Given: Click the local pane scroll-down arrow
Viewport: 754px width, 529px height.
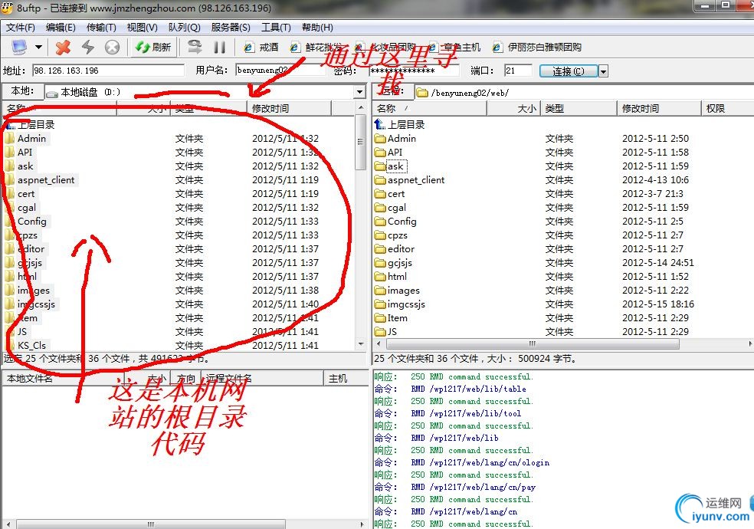Looking at the screenshot, I should (x=361, y=343).
